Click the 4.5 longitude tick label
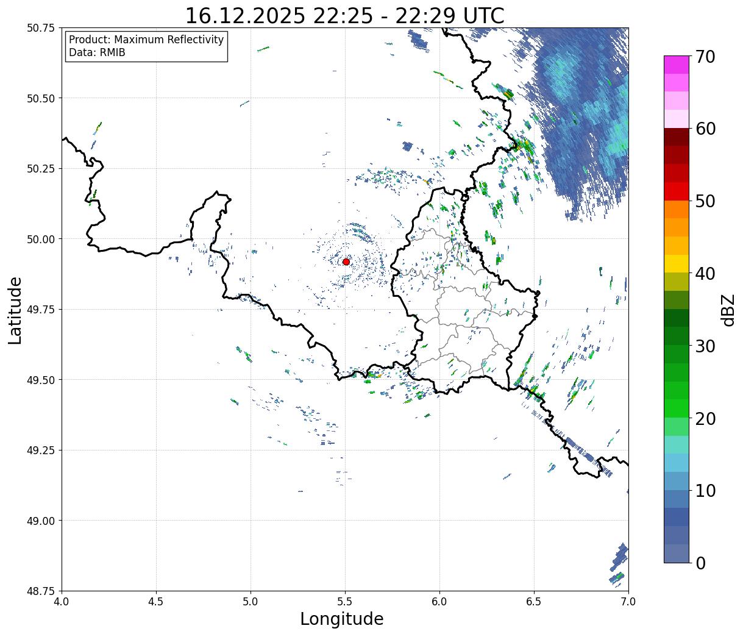 tap(156, 601)
